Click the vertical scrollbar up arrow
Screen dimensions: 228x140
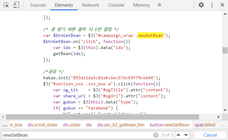pyautogui.click(x=225, y=14)
